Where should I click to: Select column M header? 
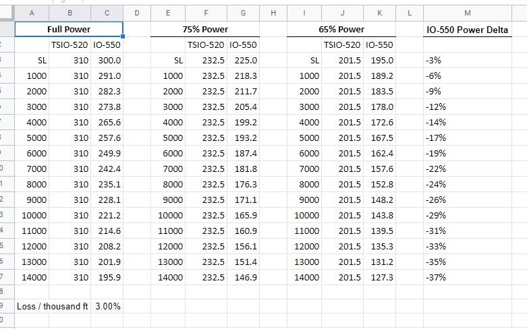468,13
